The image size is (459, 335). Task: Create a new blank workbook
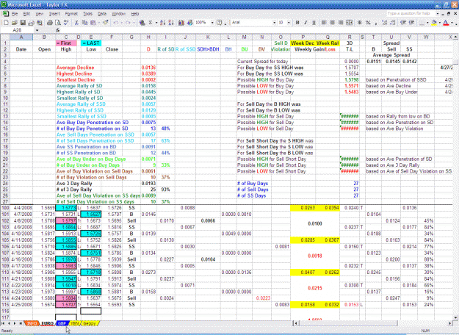coord(6,23)
